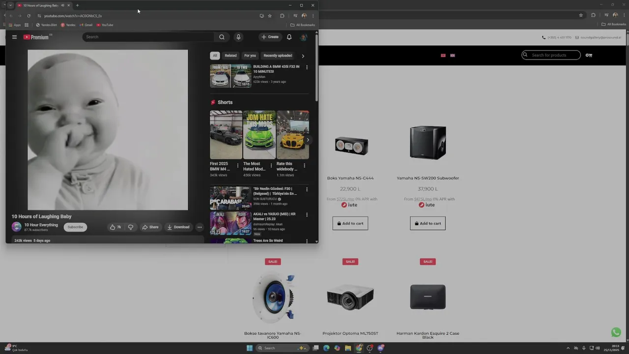Image resolution: width=629 pixels, height=354 pixels.
Task: Show next Shorts with the arrow
Action: tap(308, 140)
